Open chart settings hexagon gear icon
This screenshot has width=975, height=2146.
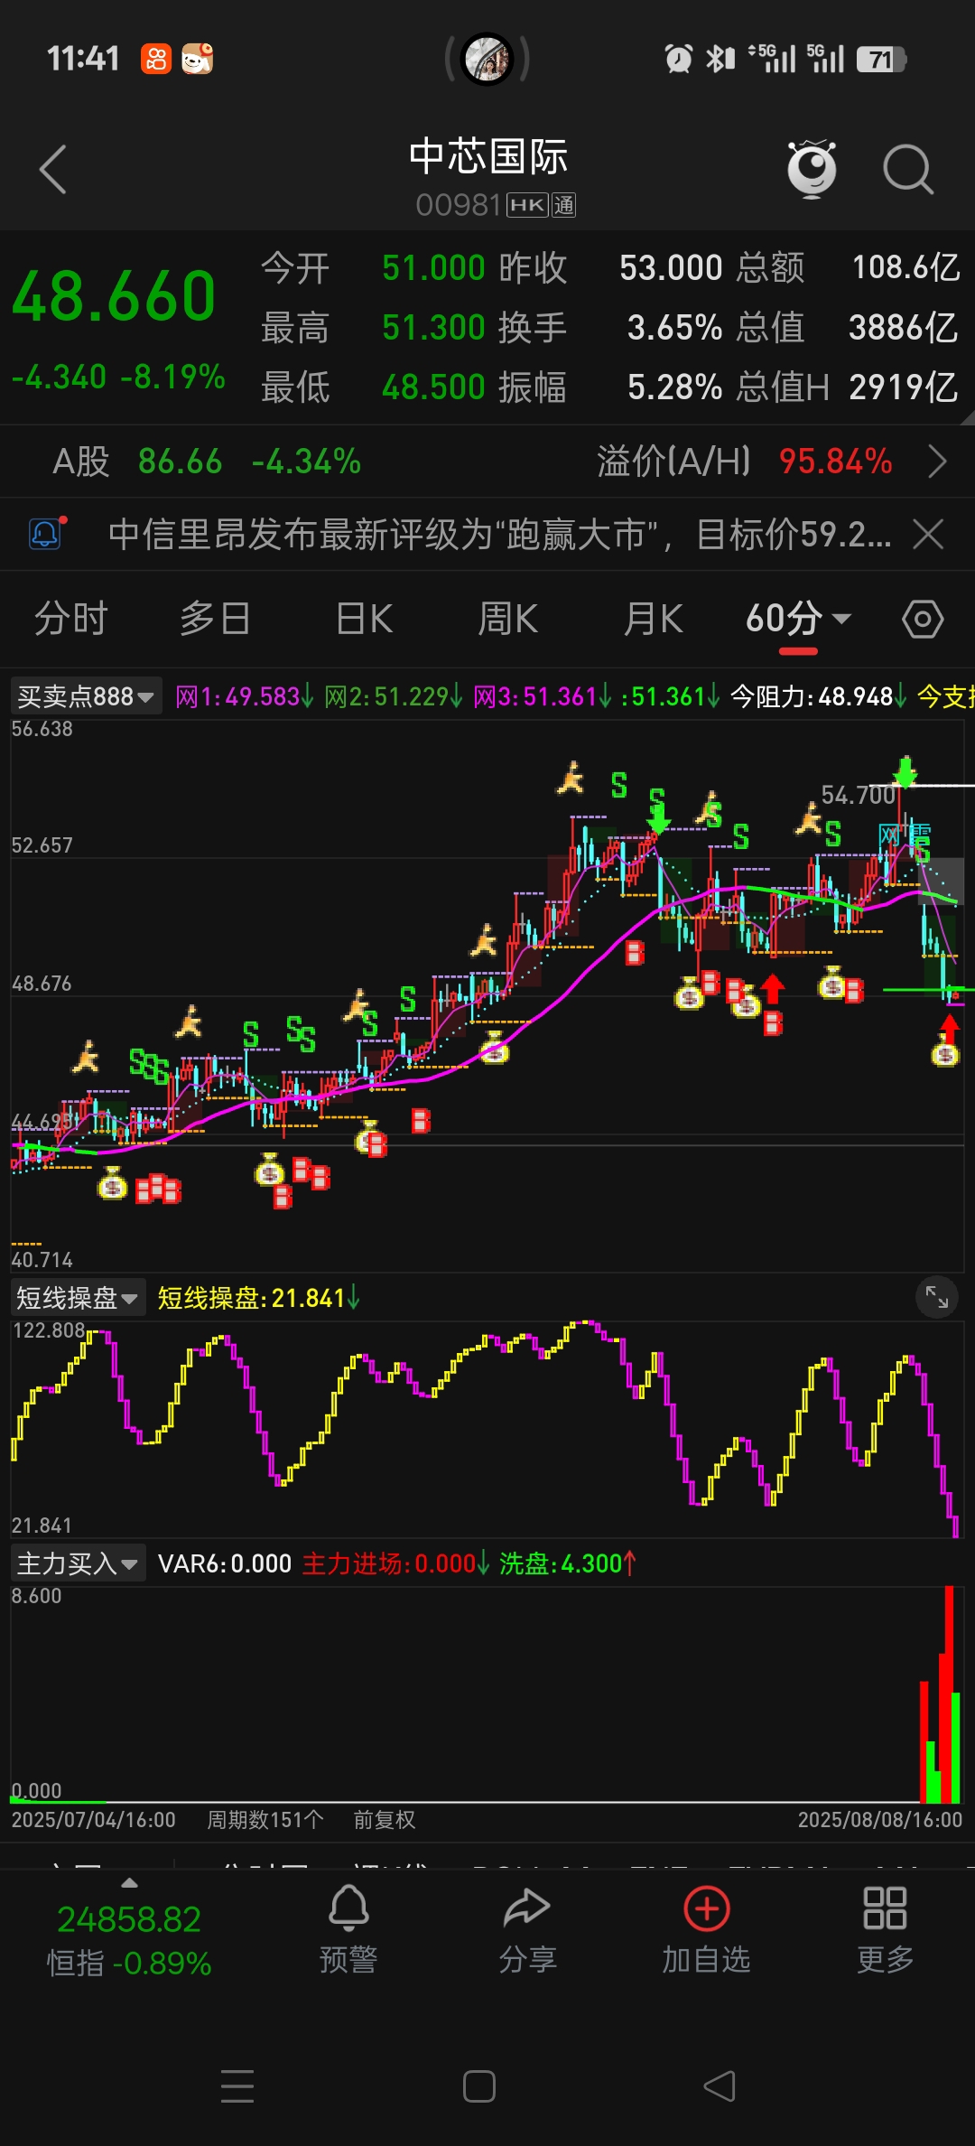tap(923, 620)
